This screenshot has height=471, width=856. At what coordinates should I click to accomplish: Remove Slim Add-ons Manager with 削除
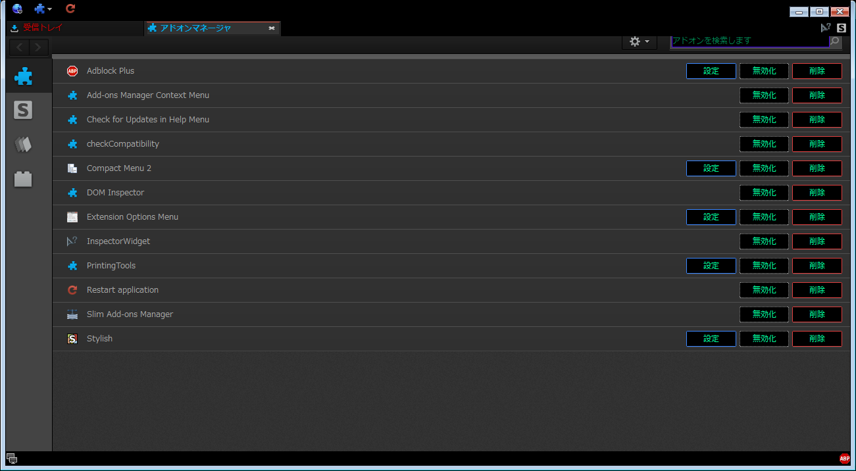[817, 314]
